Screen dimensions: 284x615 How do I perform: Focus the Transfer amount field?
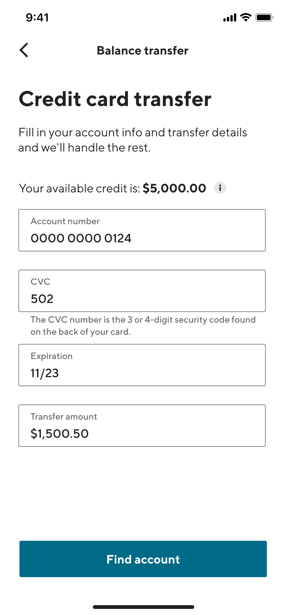click(142, 425)
